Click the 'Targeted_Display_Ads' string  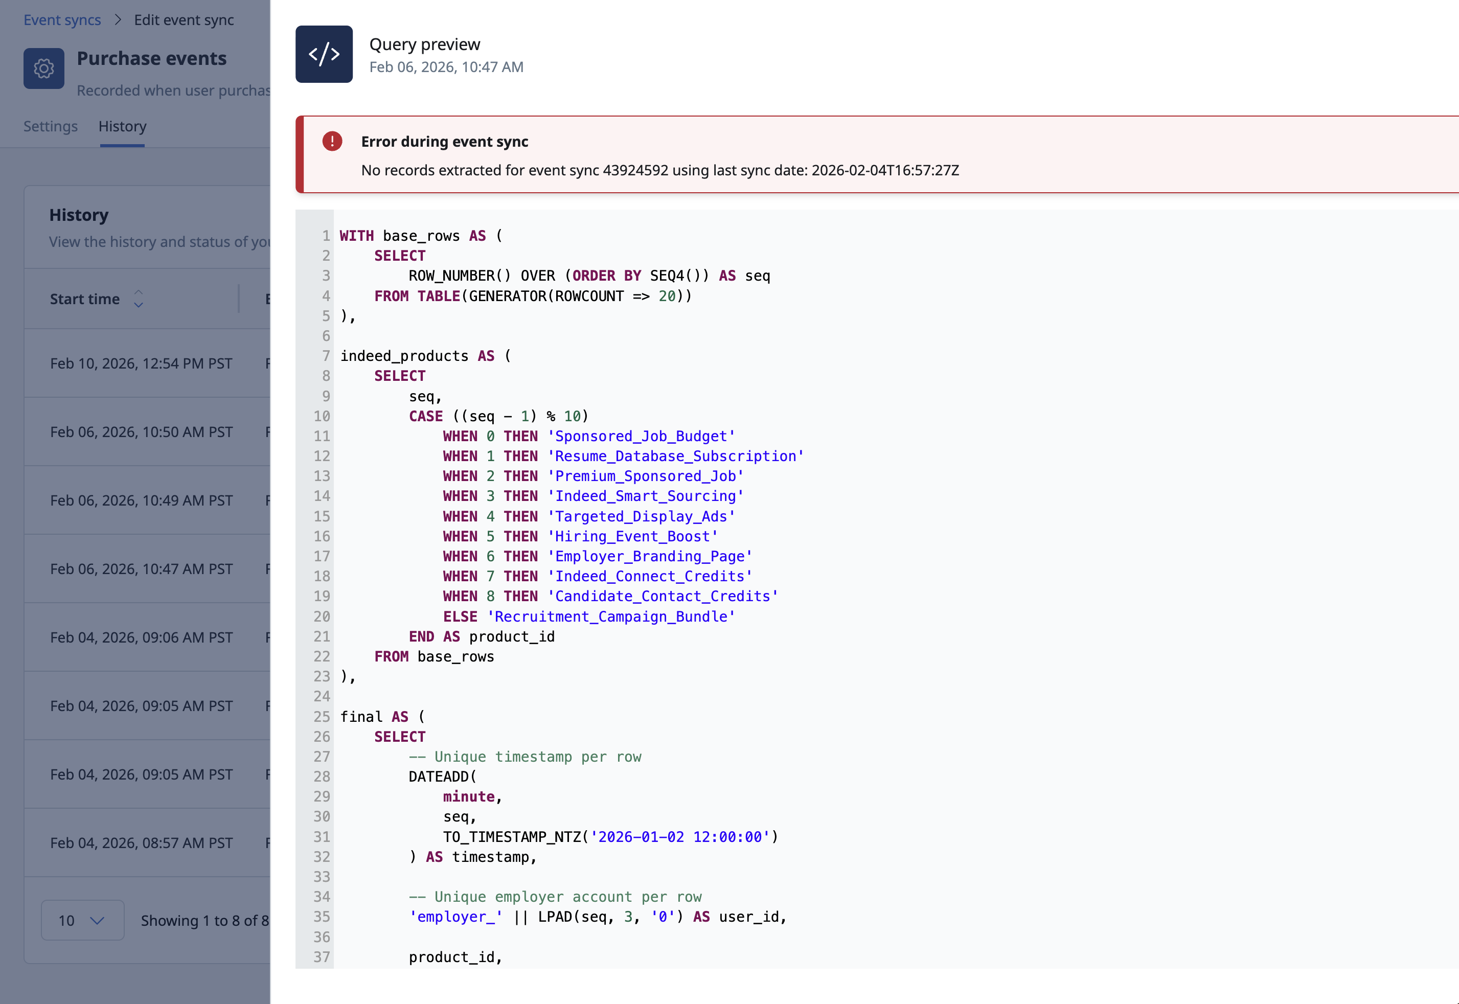click(x=641, y=516)
